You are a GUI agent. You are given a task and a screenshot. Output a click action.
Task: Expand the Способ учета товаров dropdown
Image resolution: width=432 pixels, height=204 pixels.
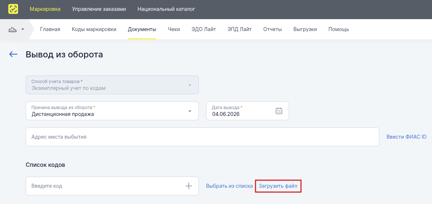[x=112, y=85]
